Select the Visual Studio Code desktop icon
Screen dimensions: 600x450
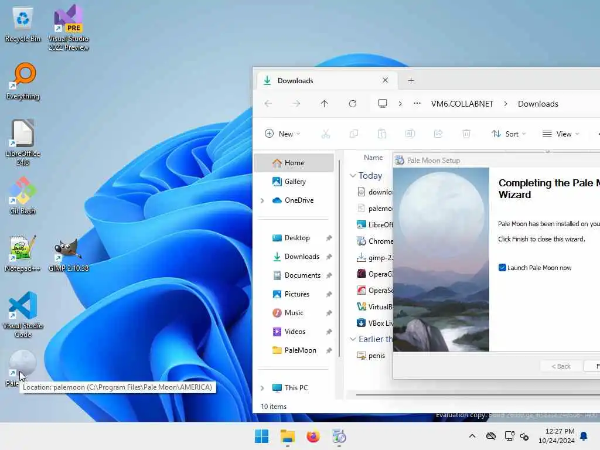[x=23, y=315]
